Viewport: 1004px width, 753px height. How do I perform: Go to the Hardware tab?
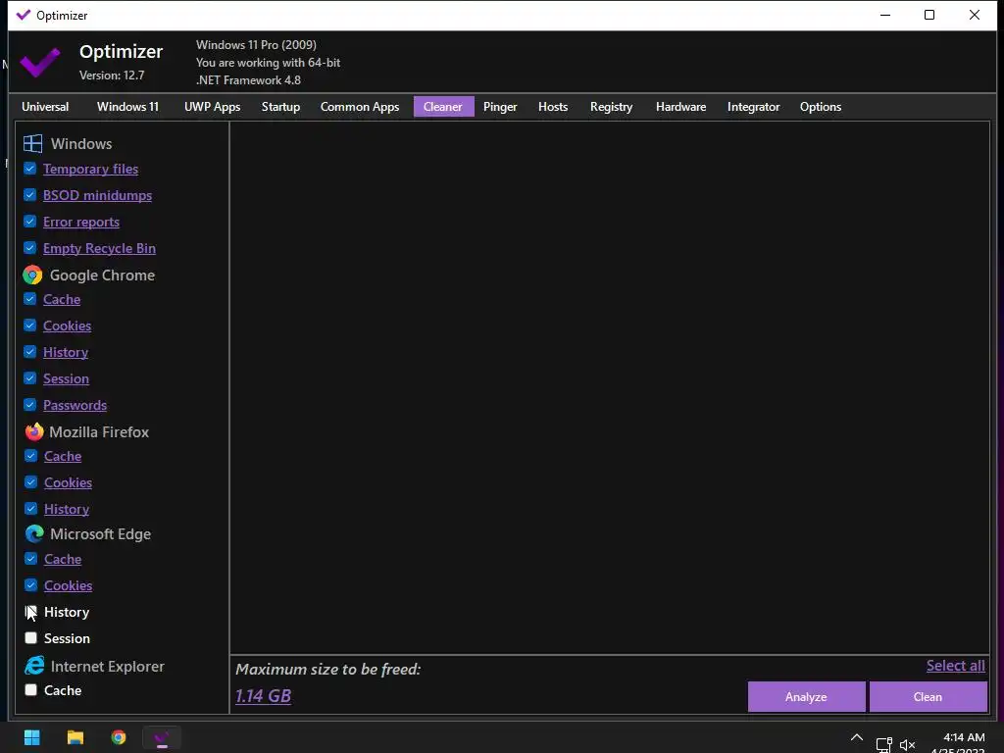(680, 107)
